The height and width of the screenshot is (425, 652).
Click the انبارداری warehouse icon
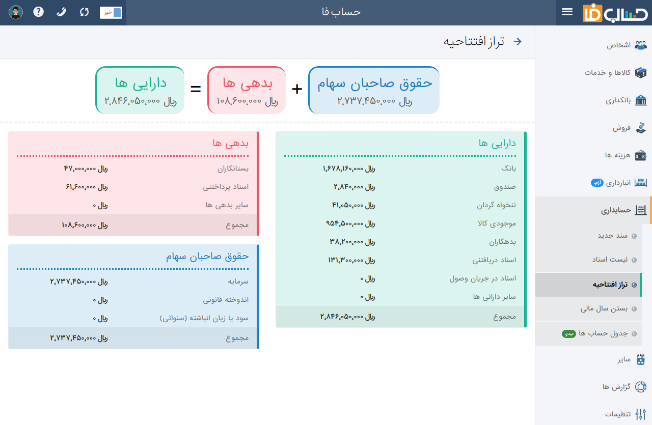pyautogui.click(x=641, y=182)
